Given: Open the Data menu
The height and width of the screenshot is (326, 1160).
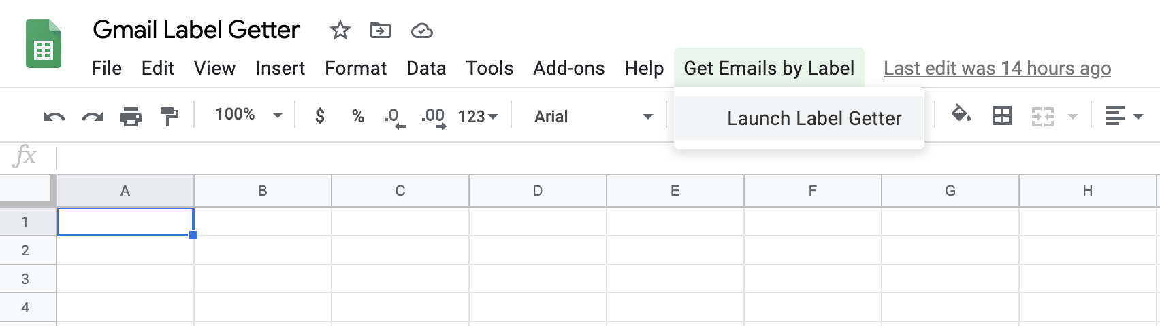Looking at the screenshot, I should (x=426, y=69).
